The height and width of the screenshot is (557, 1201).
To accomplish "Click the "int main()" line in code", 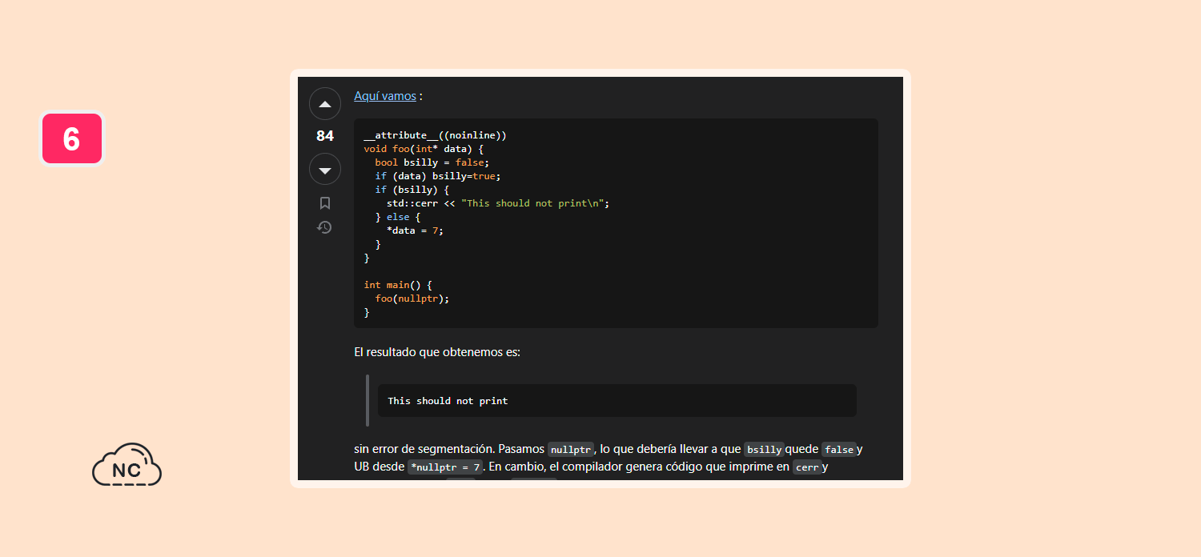I will (x=398, y=285).
